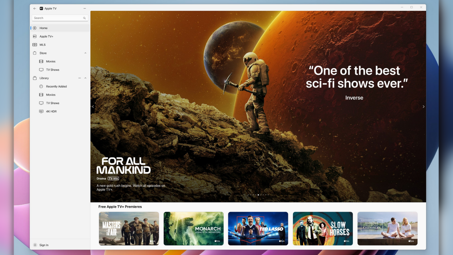
Task: Go to next hero banner slide
Action: [424, 107]
